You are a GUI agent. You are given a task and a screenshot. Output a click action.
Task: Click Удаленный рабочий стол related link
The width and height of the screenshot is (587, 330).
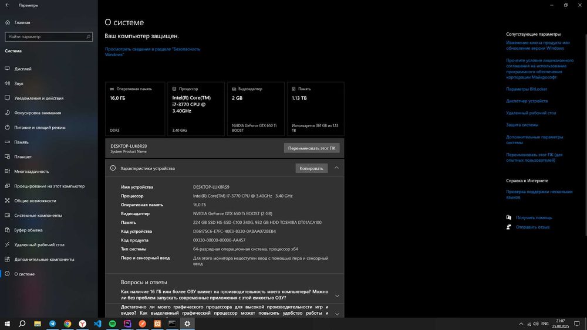pos(531,113)
